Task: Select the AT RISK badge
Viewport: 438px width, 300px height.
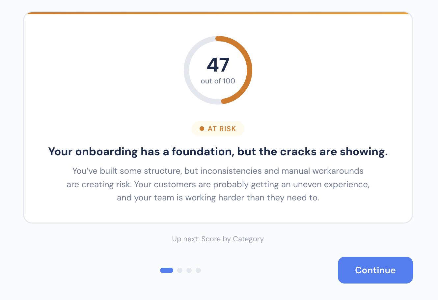Action: [x=218, y=129]
